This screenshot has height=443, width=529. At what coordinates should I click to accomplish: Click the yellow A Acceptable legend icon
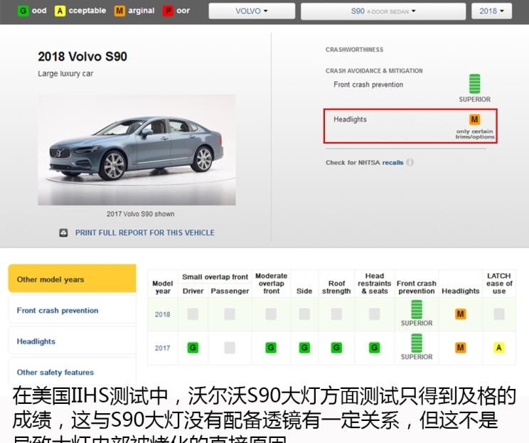coord(60,11)
